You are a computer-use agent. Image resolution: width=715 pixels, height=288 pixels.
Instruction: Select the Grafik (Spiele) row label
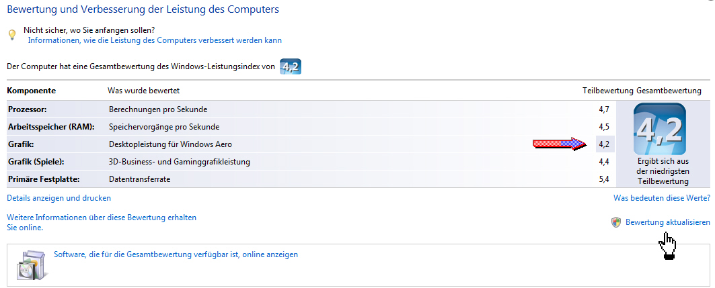(x=36, y=162)
